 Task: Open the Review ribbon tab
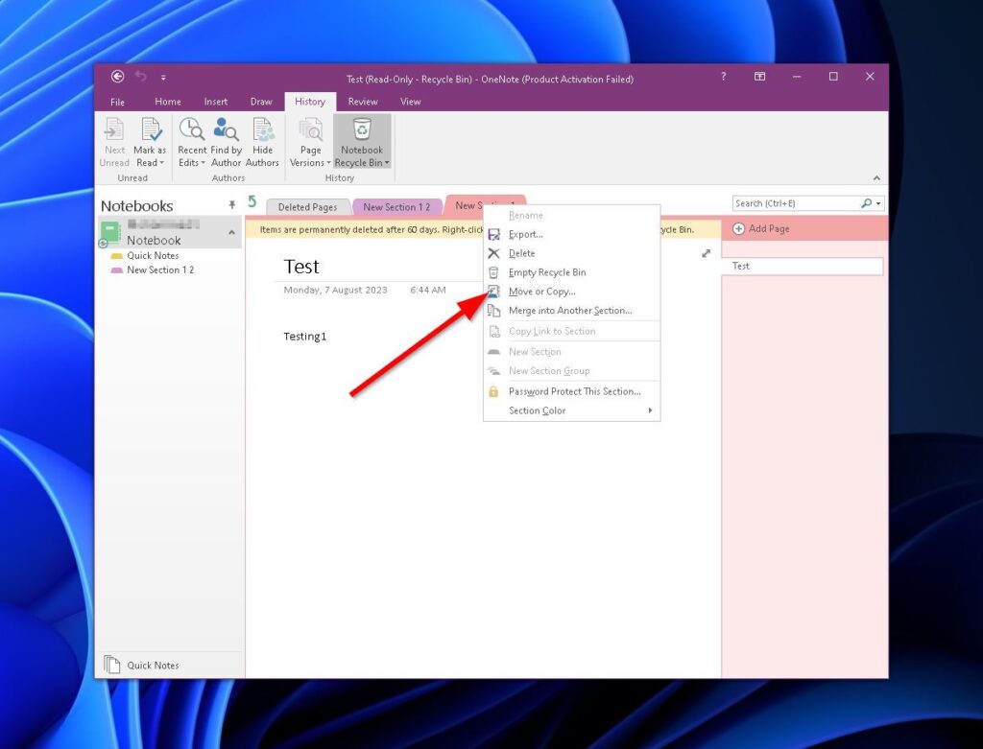pos(363,101)
